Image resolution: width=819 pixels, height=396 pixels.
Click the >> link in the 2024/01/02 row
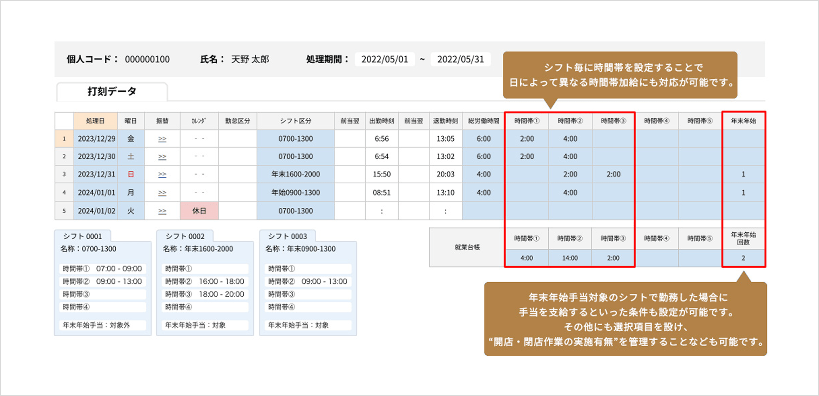(x=162, y=211)
